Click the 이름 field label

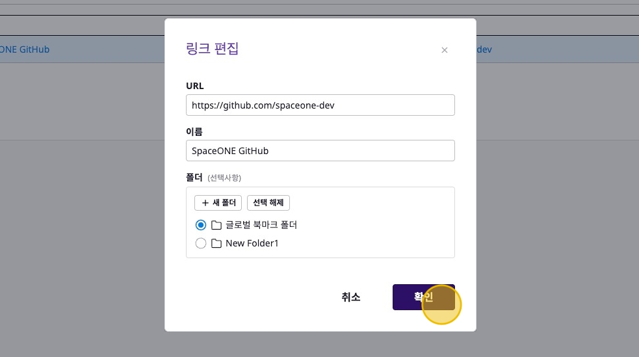194,131
